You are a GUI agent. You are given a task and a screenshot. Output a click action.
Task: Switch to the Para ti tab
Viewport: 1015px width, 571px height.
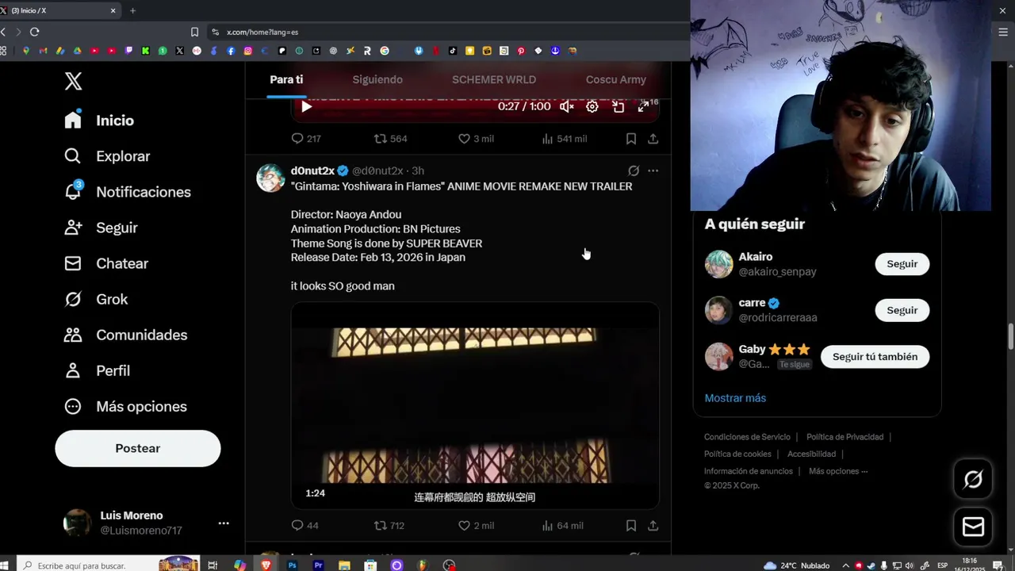[x=286, y=79]
